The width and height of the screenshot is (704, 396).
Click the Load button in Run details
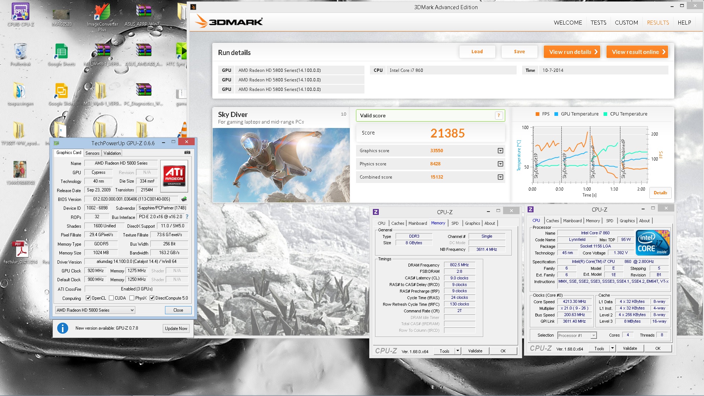click(477, 52)
